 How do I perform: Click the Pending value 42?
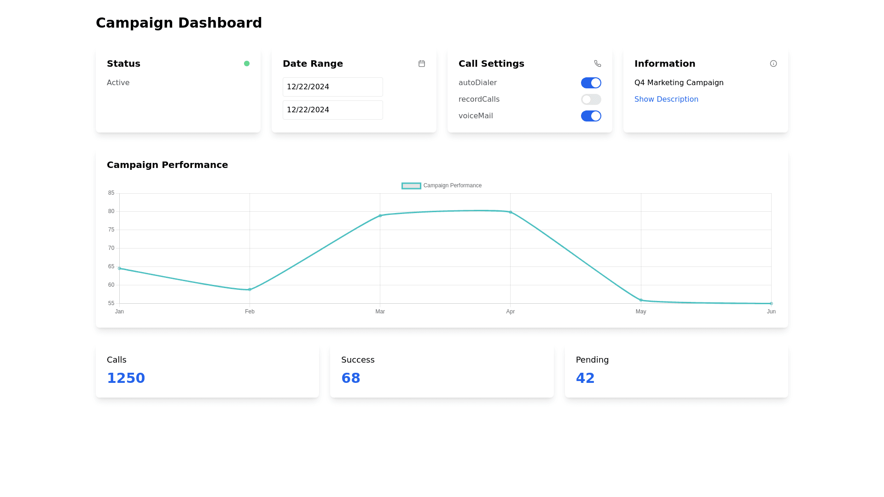(585, 378)
